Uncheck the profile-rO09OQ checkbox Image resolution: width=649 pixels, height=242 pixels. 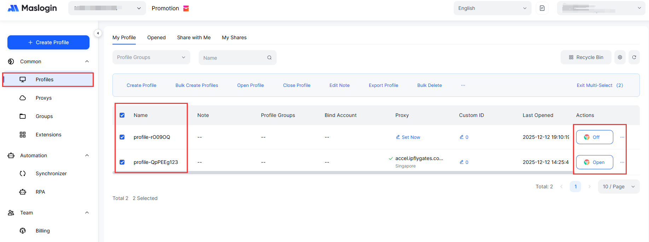(122, 137)
